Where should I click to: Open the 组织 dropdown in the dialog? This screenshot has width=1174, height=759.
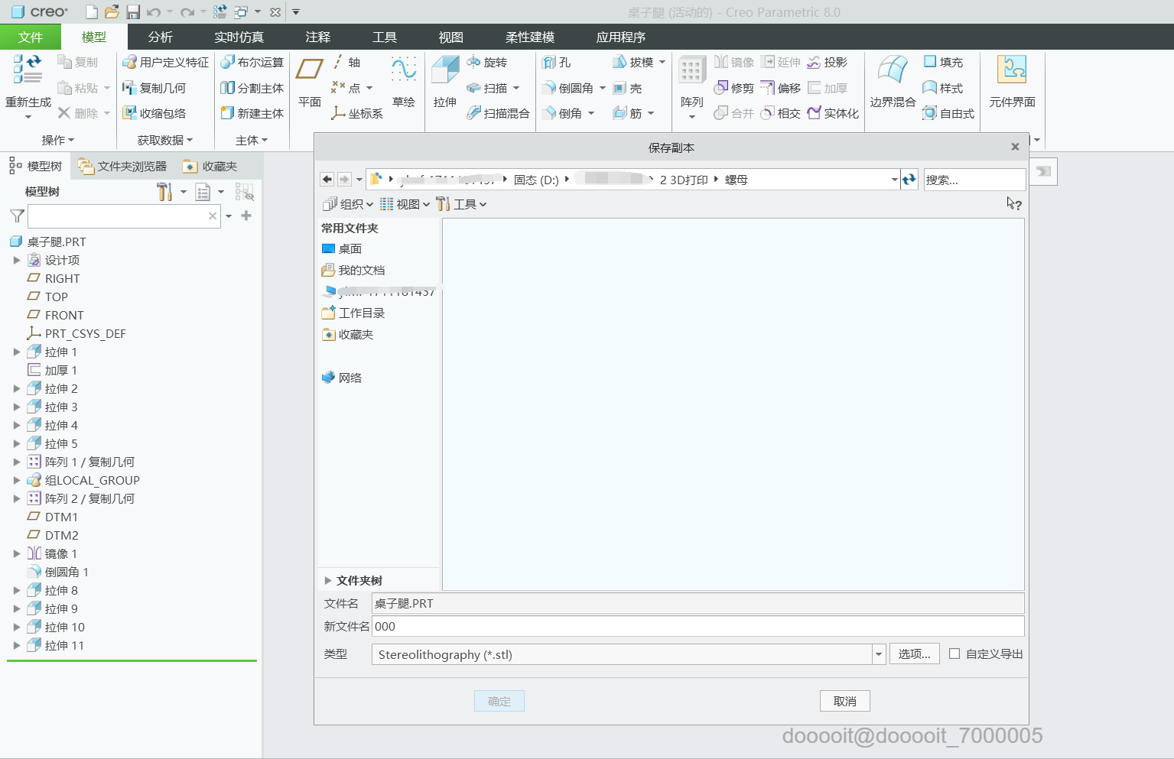click(348, 204)
